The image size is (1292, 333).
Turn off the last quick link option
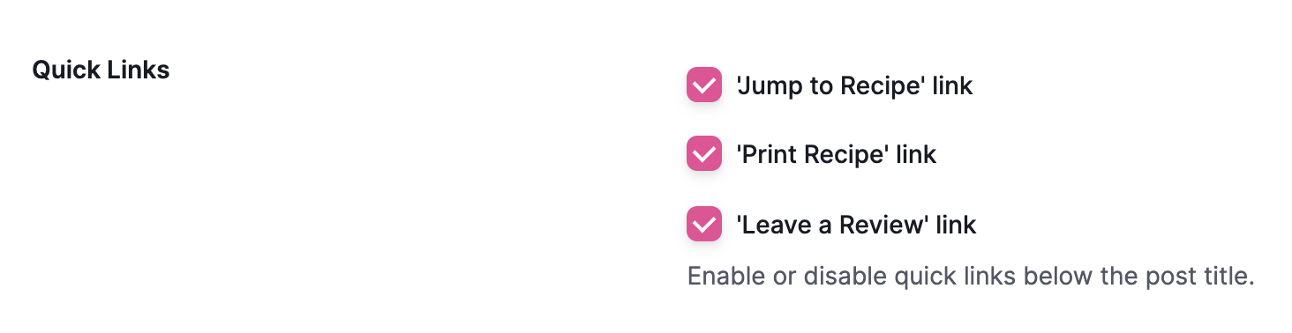pyautogui.click(x=704, y=224)
